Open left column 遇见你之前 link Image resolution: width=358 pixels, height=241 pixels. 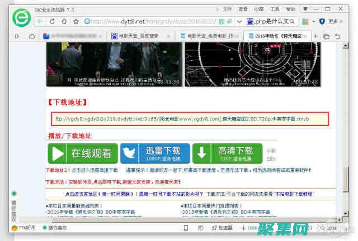click(x=91, y=212)
